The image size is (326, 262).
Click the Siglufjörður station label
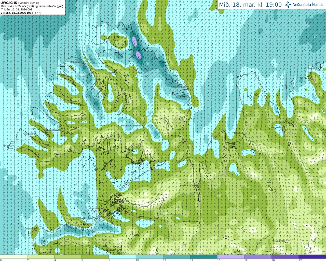coord(313,68)
